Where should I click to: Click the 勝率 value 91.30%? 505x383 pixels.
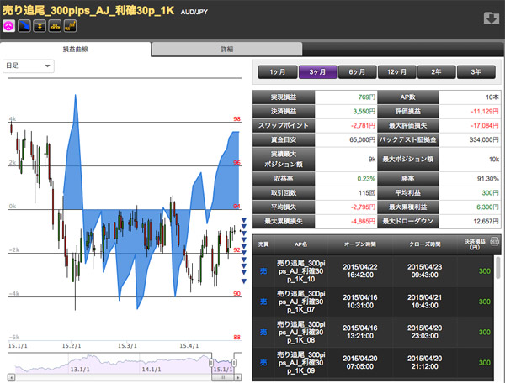[487, 179]
